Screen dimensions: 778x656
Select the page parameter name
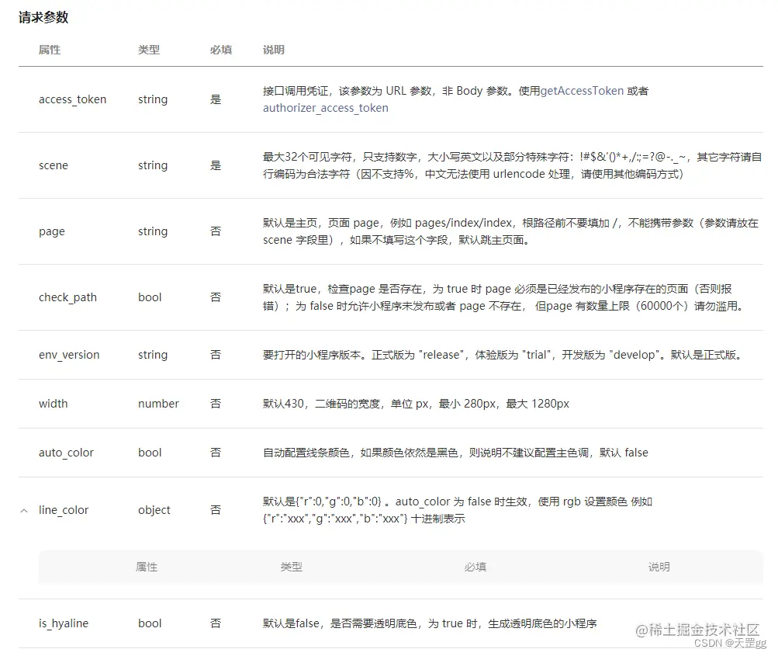(50, 231)
